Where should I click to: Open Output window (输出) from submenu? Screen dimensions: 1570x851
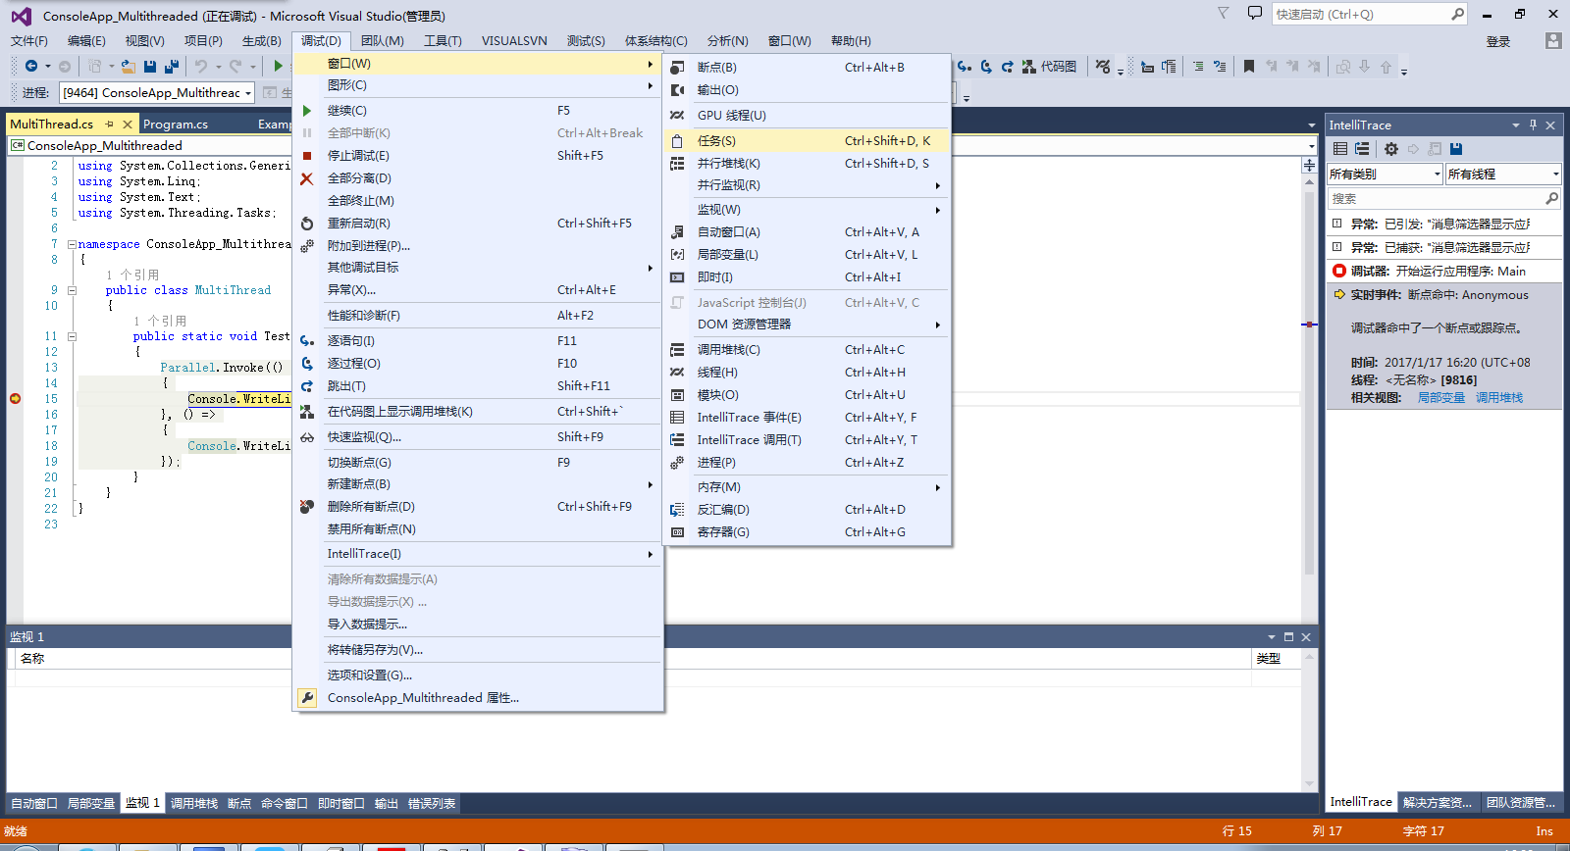point(807,90)
